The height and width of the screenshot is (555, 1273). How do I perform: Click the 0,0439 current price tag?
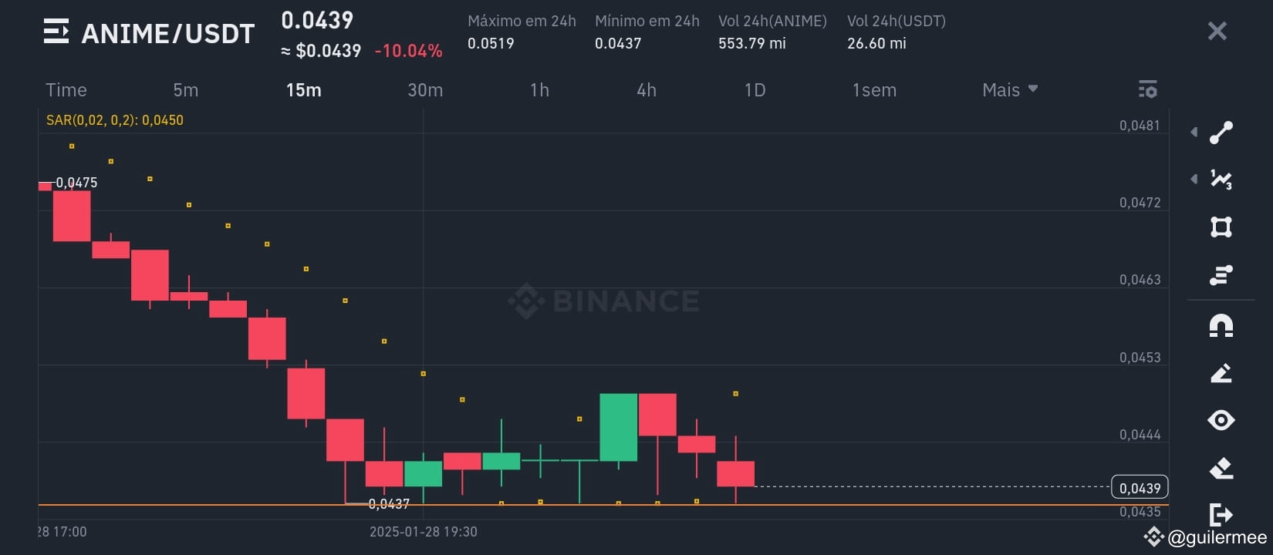click(1140, 488)
